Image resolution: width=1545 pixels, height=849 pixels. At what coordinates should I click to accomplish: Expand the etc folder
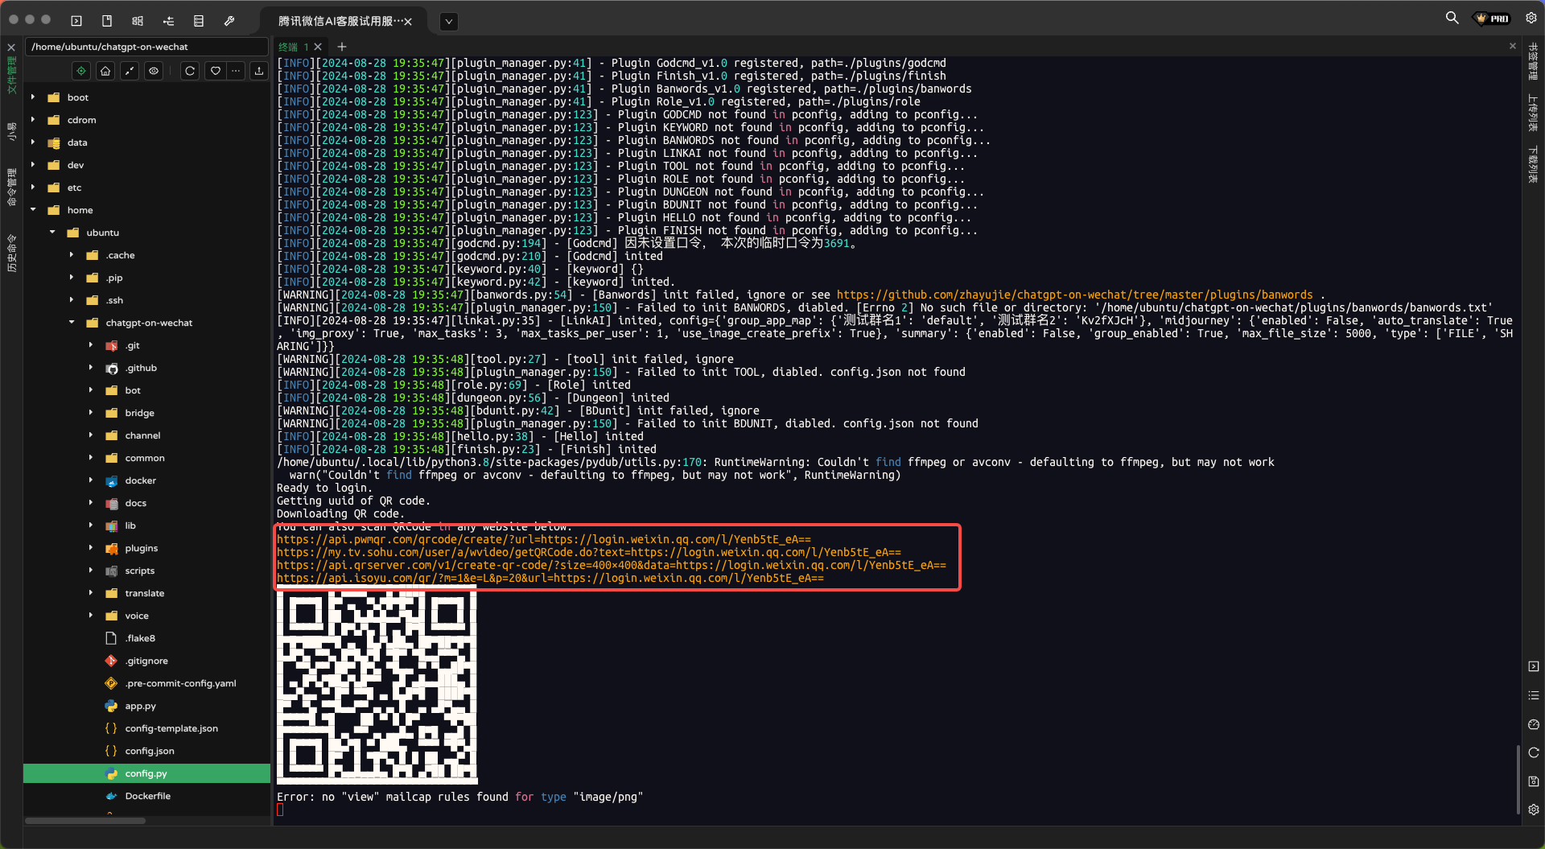pos(33,188)
